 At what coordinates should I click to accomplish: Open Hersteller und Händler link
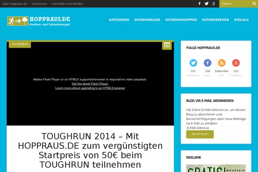(x=68, y=3)
